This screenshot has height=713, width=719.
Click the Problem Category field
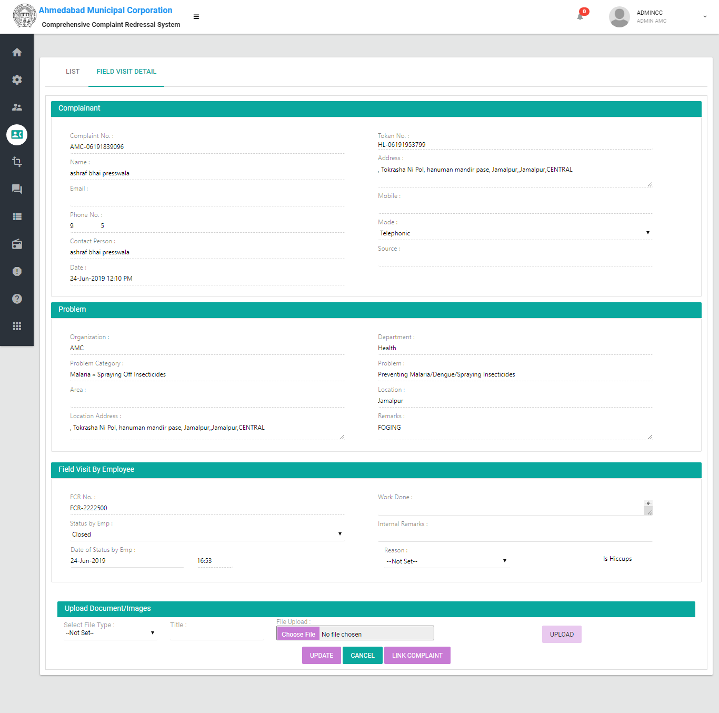[207, 374]
